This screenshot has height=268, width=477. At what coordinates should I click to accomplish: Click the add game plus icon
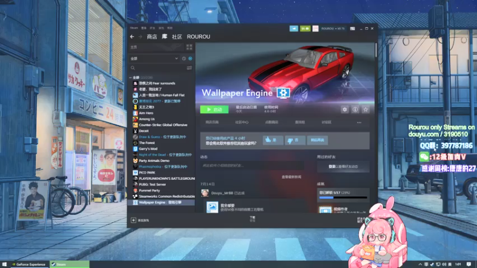(133, 220)
